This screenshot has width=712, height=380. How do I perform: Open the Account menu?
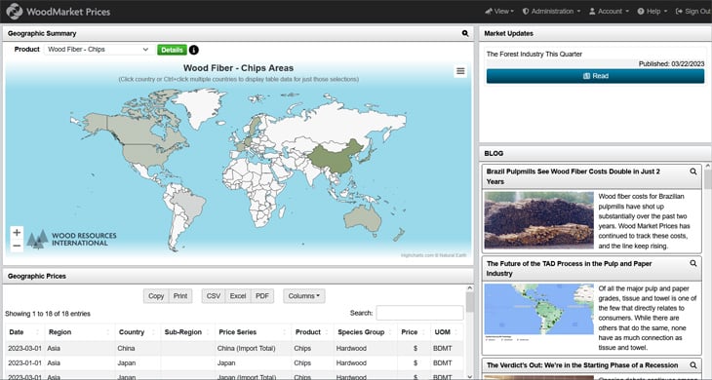609,12
